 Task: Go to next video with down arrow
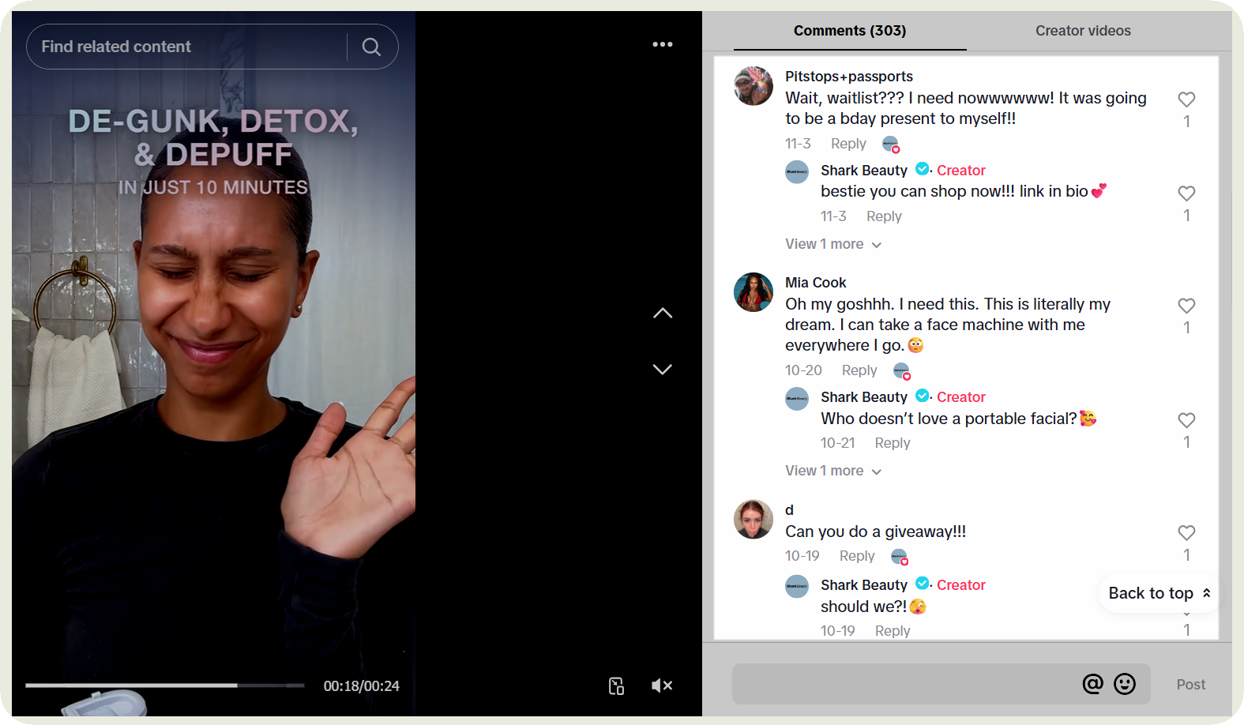click(663, 369)
